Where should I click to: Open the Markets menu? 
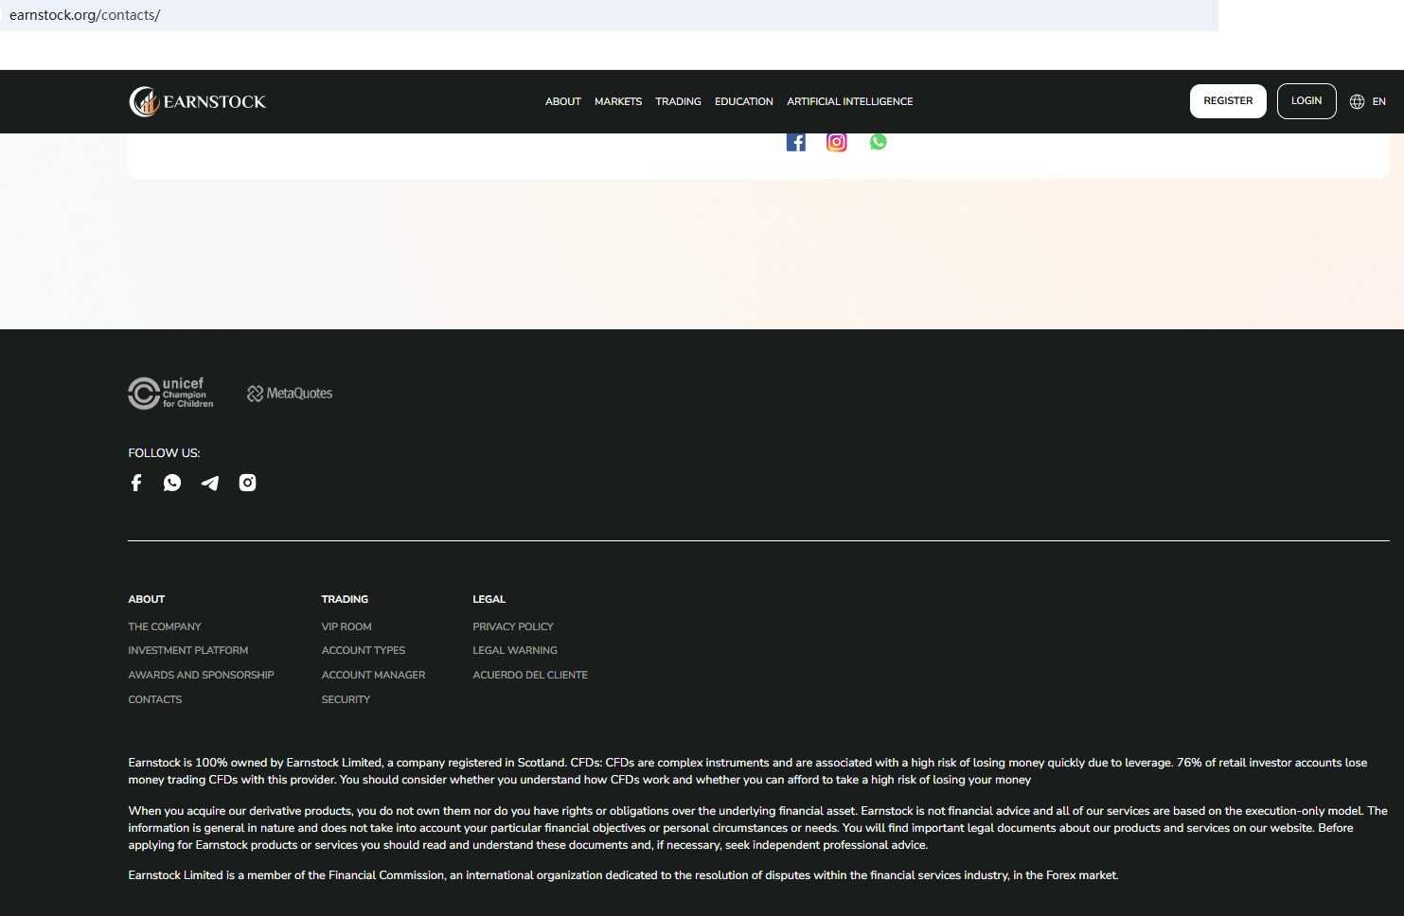[618, 101]
